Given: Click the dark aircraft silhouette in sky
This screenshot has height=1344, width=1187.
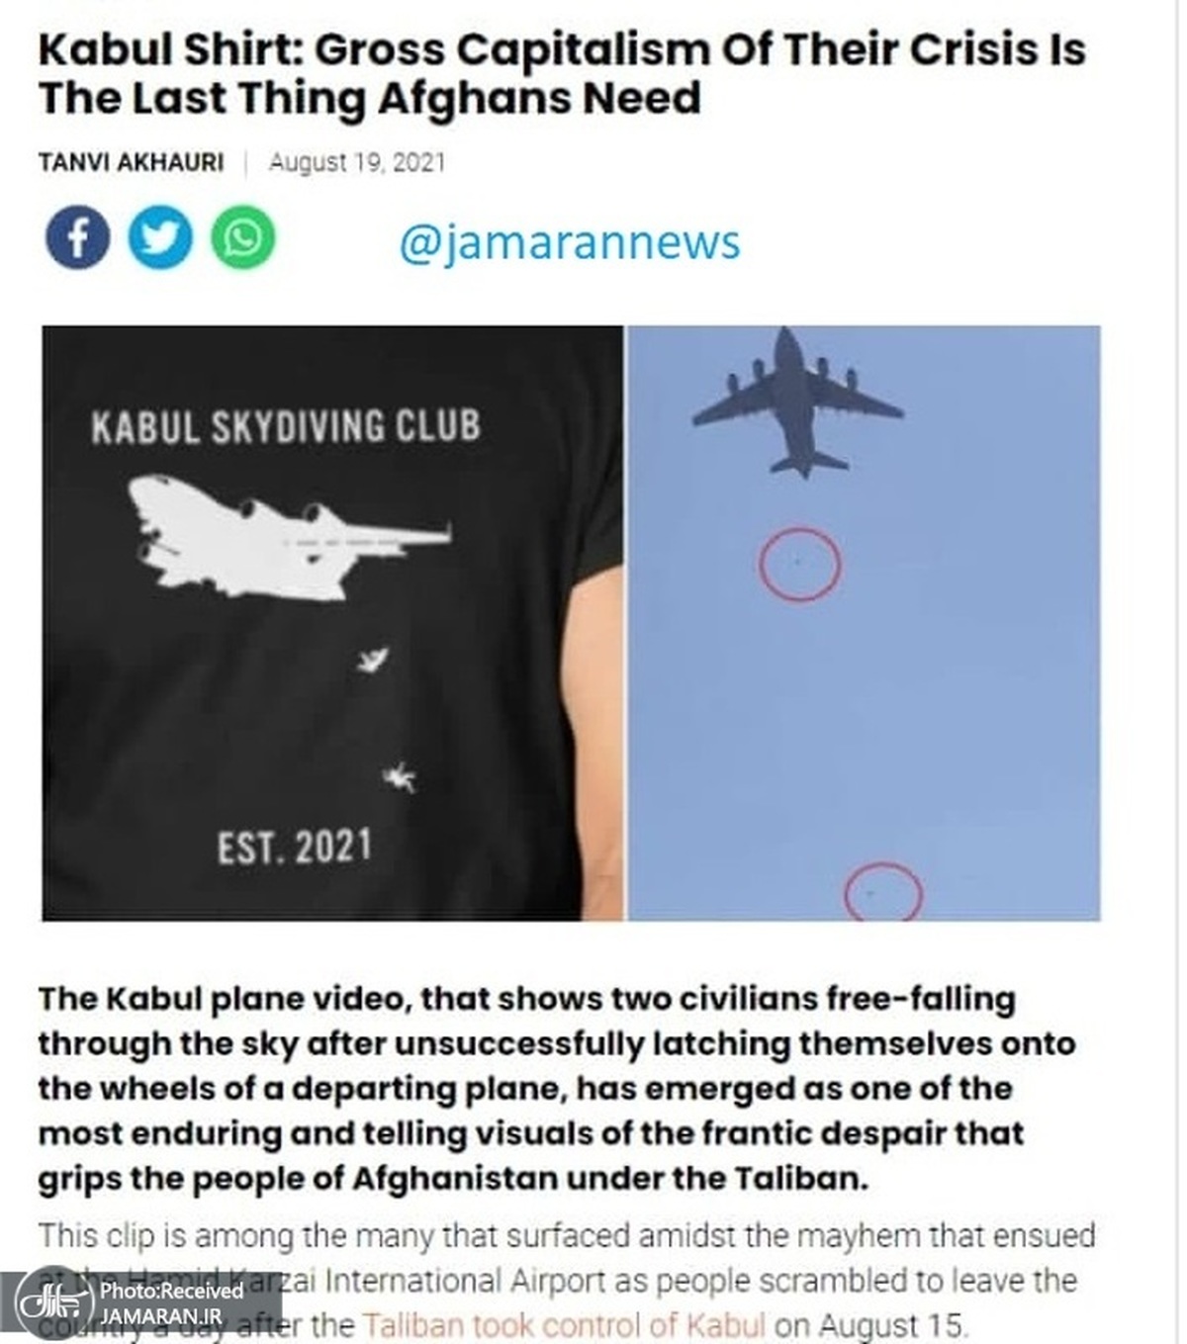Looking at the screenshot, I should 797,402.
